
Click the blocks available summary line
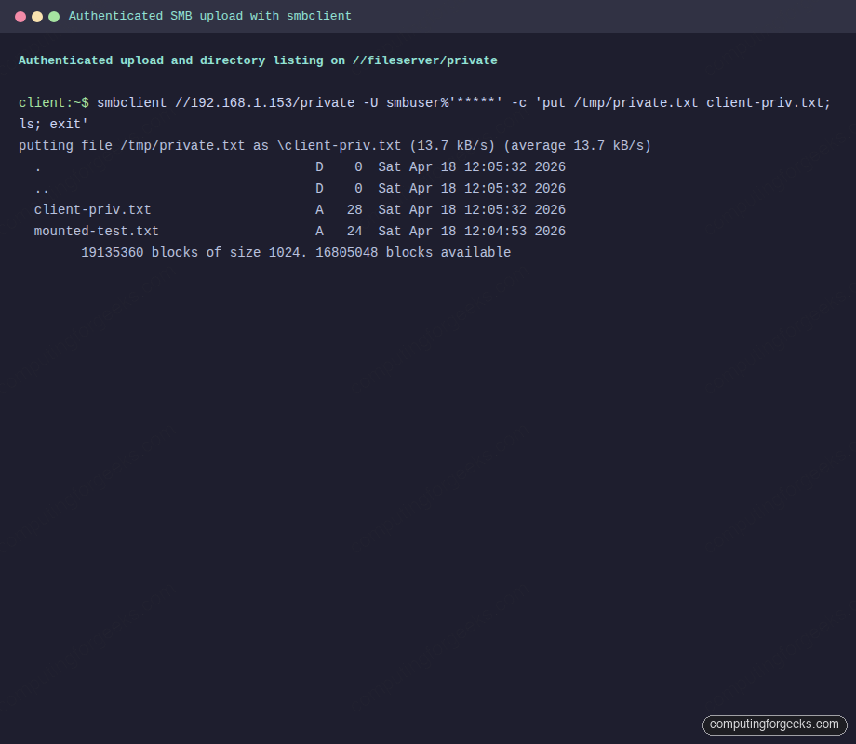tap(296, 252)
